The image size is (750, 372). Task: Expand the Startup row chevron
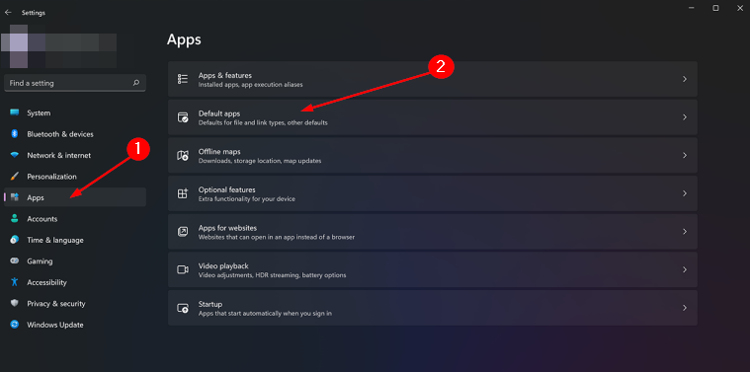pos(685,308)
